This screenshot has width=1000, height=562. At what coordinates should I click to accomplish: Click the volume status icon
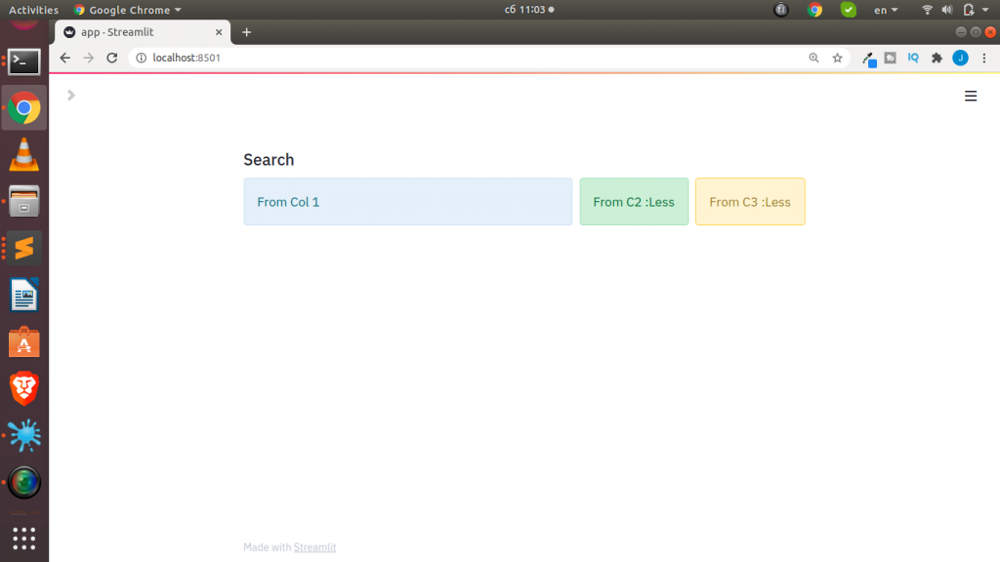tap(947, 10)
